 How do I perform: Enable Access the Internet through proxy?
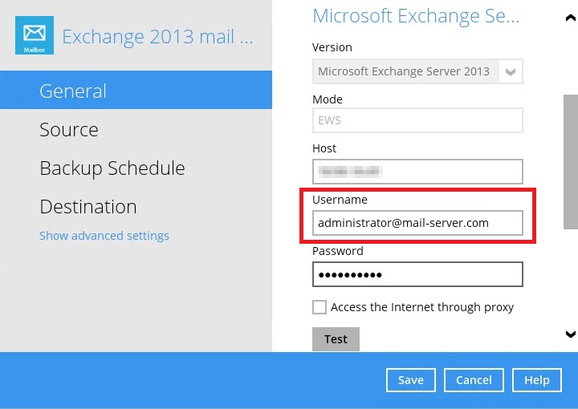coord(320,307)
